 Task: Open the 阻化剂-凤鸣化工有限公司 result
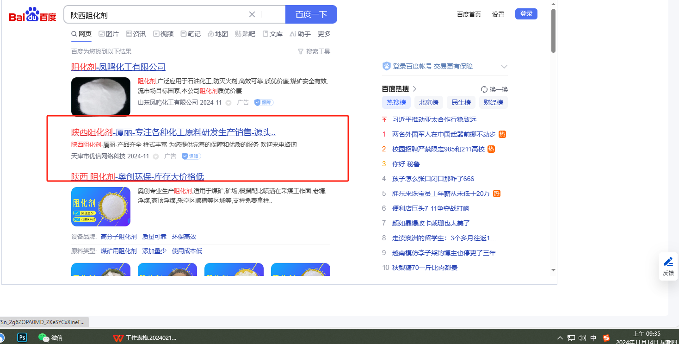point(118,67)
